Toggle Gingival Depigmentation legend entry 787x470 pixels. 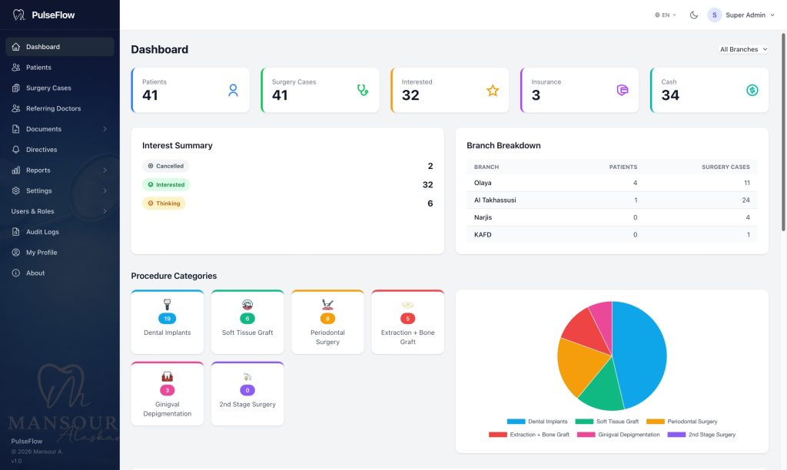[619, 435]
